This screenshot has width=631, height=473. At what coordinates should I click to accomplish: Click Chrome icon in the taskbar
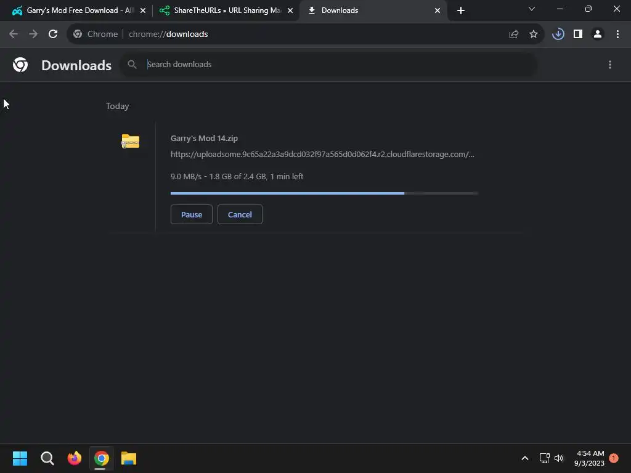(102, 458)
